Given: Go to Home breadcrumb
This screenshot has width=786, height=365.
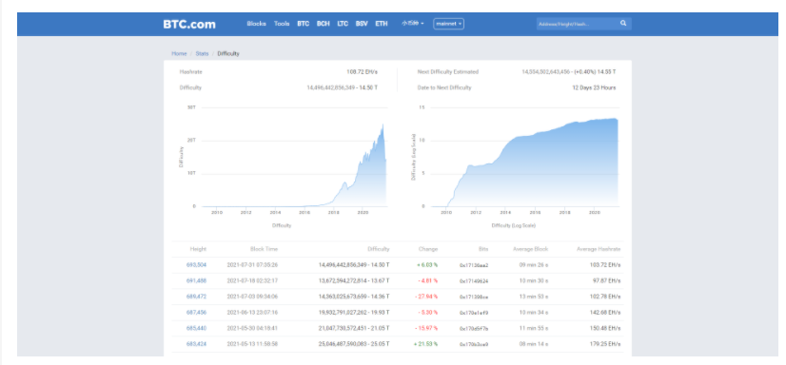Looking at the screenshot, I should pyautogui.click(x=179, y=53).
